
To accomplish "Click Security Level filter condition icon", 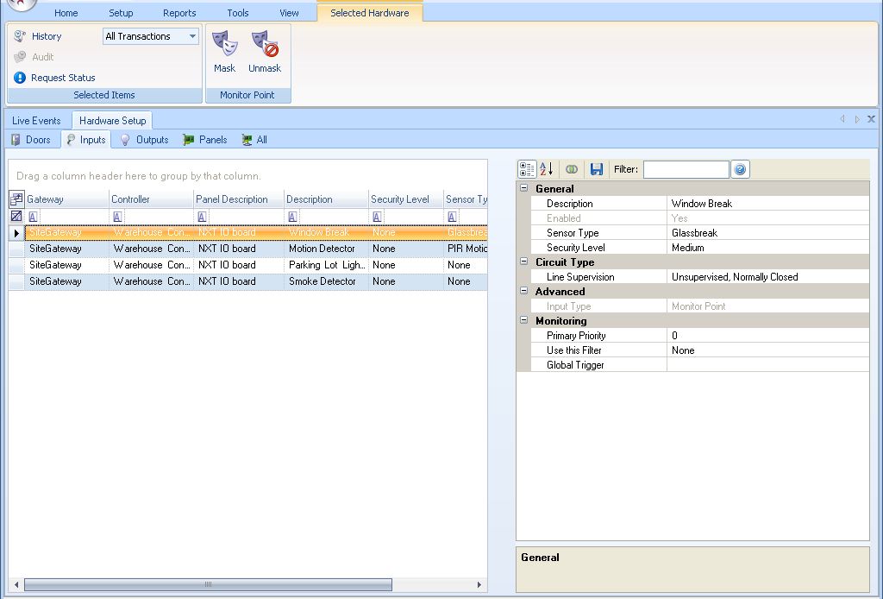I will click(377, 217).
